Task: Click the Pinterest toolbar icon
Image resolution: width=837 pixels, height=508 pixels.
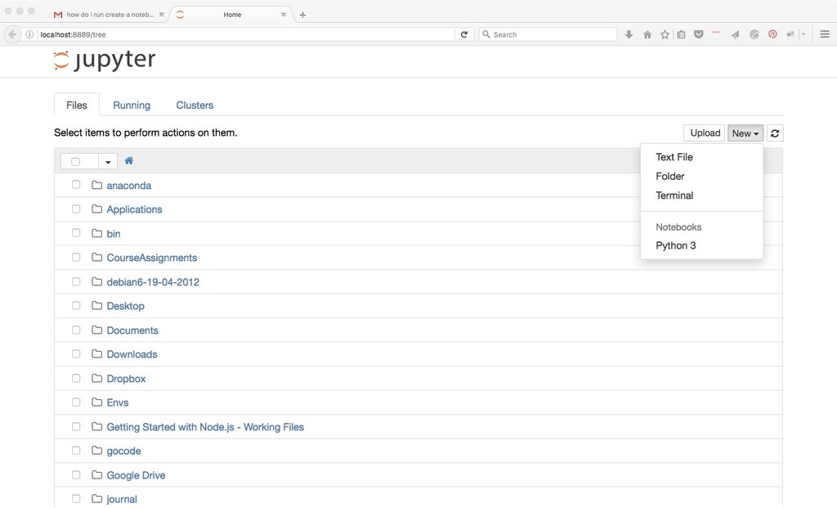Action: pyautogui.click(x=772, y=34)
